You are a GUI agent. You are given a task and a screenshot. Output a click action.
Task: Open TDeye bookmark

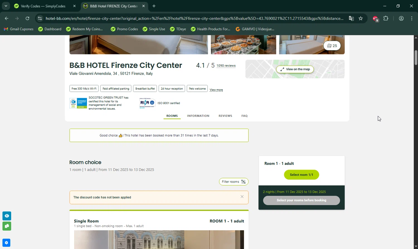(178, 29)
